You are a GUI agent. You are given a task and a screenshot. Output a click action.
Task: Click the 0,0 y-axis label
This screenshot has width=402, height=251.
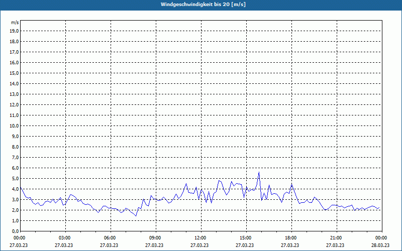click(x=15, y=231)
